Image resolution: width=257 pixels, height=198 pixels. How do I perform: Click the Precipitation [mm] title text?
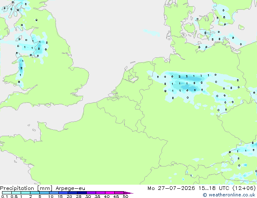tap(26, 188)
